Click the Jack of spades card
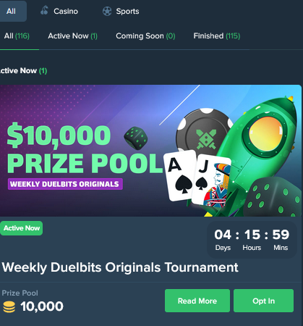Screen dimensions: 303x326 click(212, 181)
